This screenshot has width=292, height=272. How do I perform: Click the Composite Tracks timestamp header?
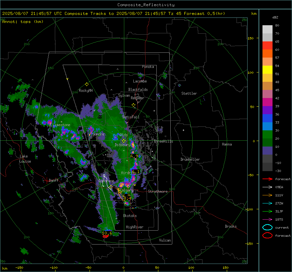(x=114, y=14)
